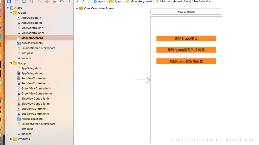Image resolution: width=259 pixels, height=145 pixels.
Task: Click Main.storyboard (Base) in the jump bar
Action: pos(174,2)
